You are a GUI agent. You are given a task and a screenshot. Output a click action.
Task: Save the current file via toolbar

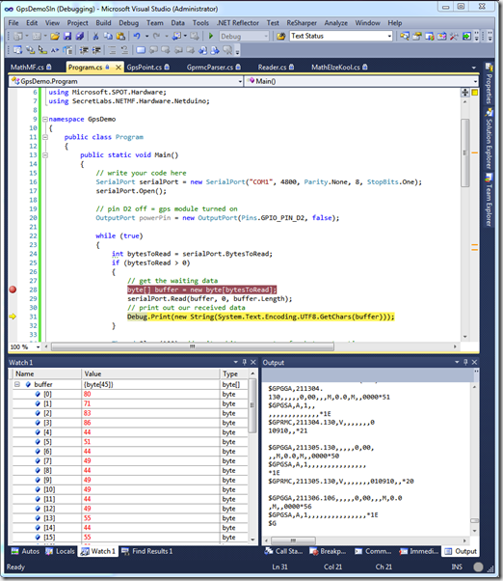coord(67,36)
